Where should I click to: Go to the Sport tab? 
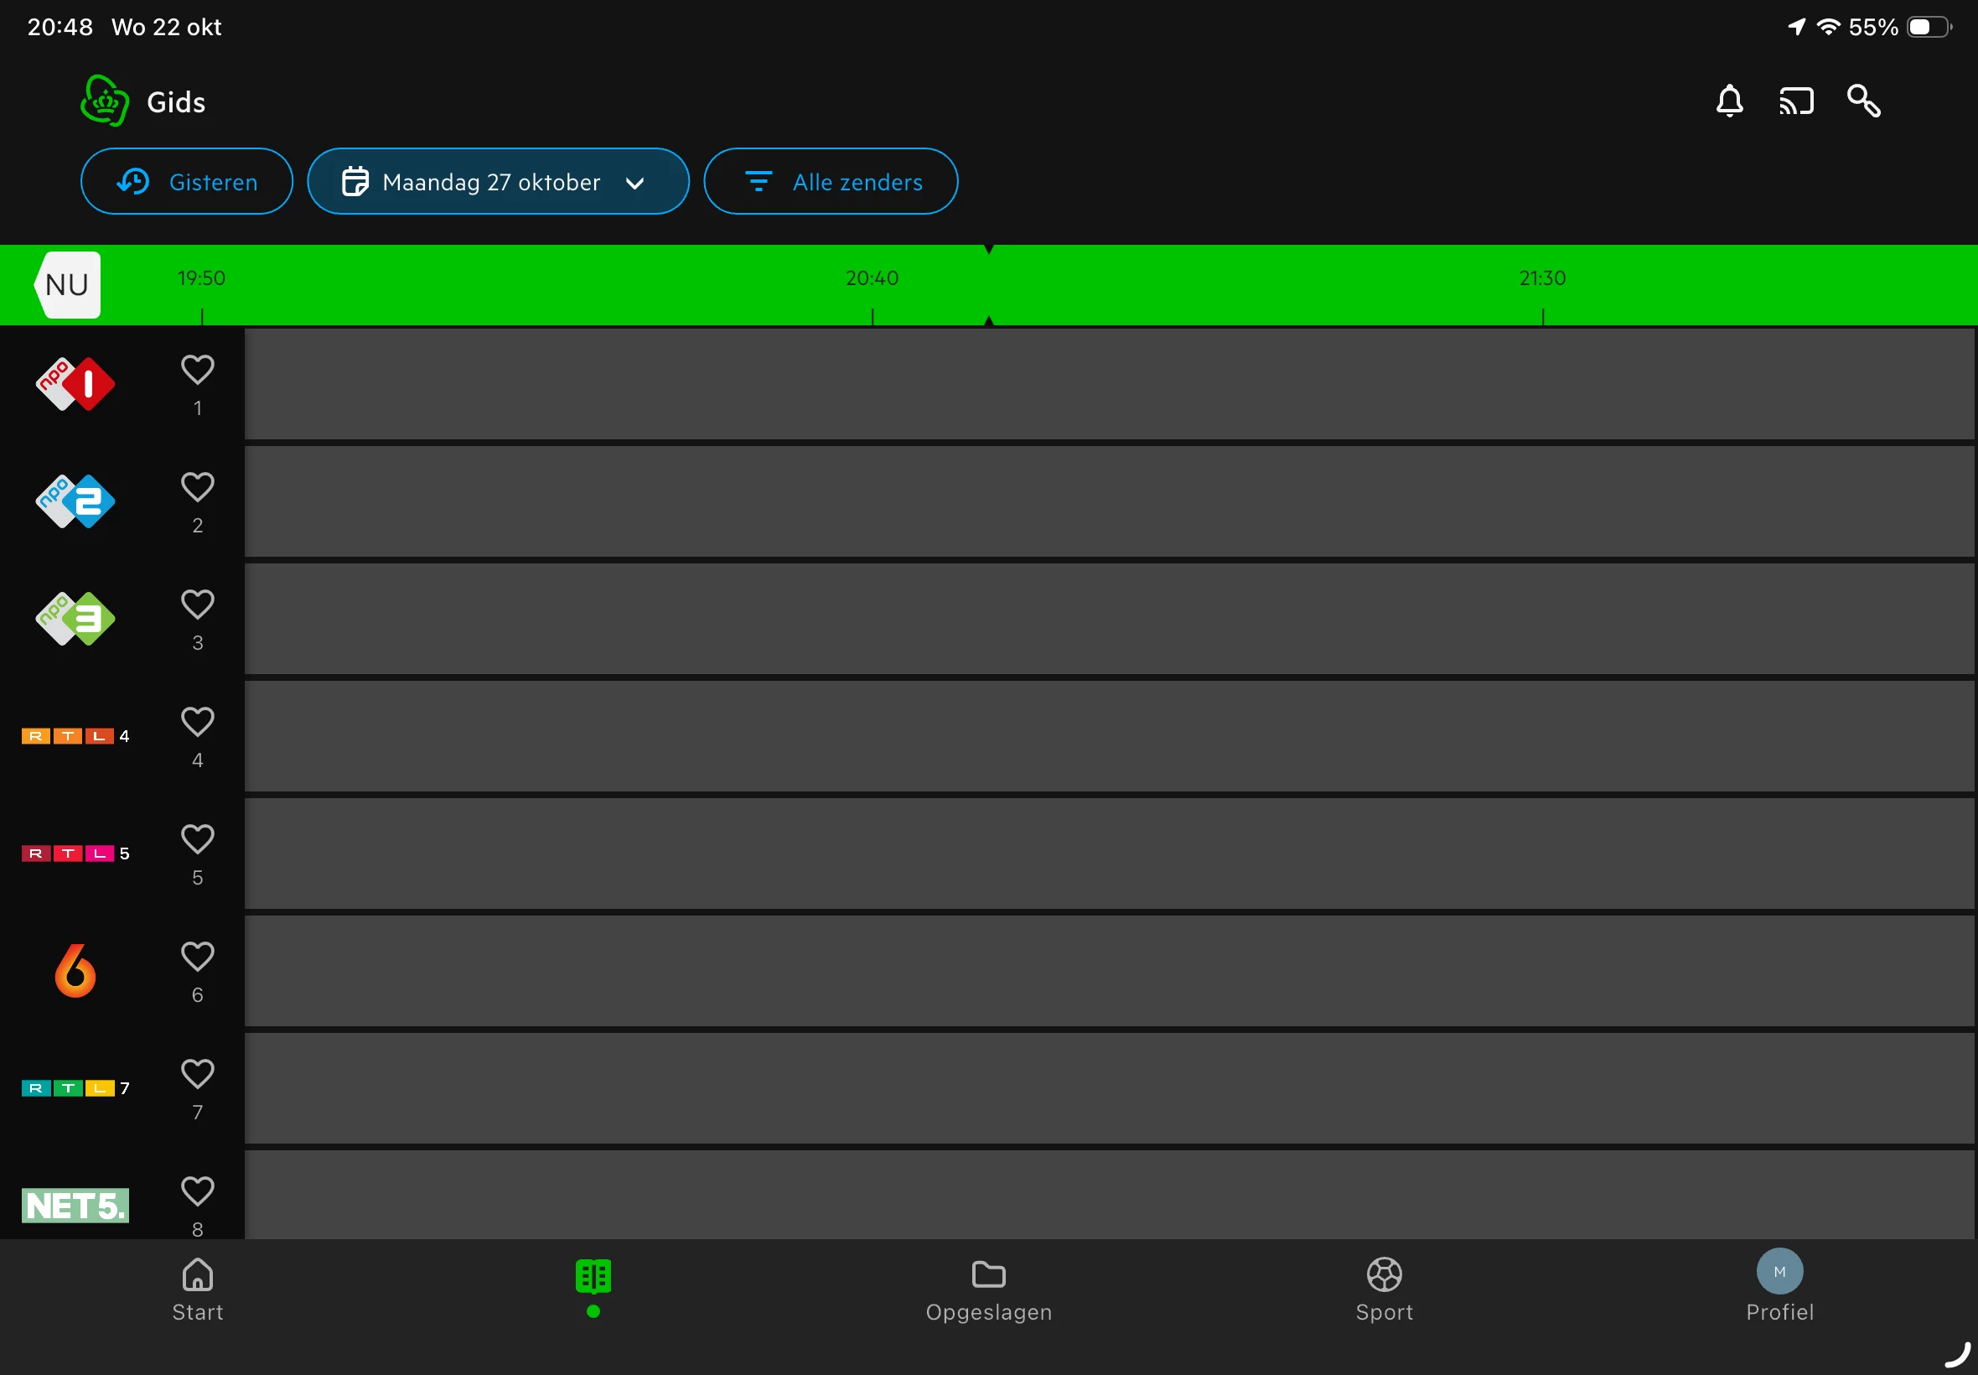point(1384,1289)
